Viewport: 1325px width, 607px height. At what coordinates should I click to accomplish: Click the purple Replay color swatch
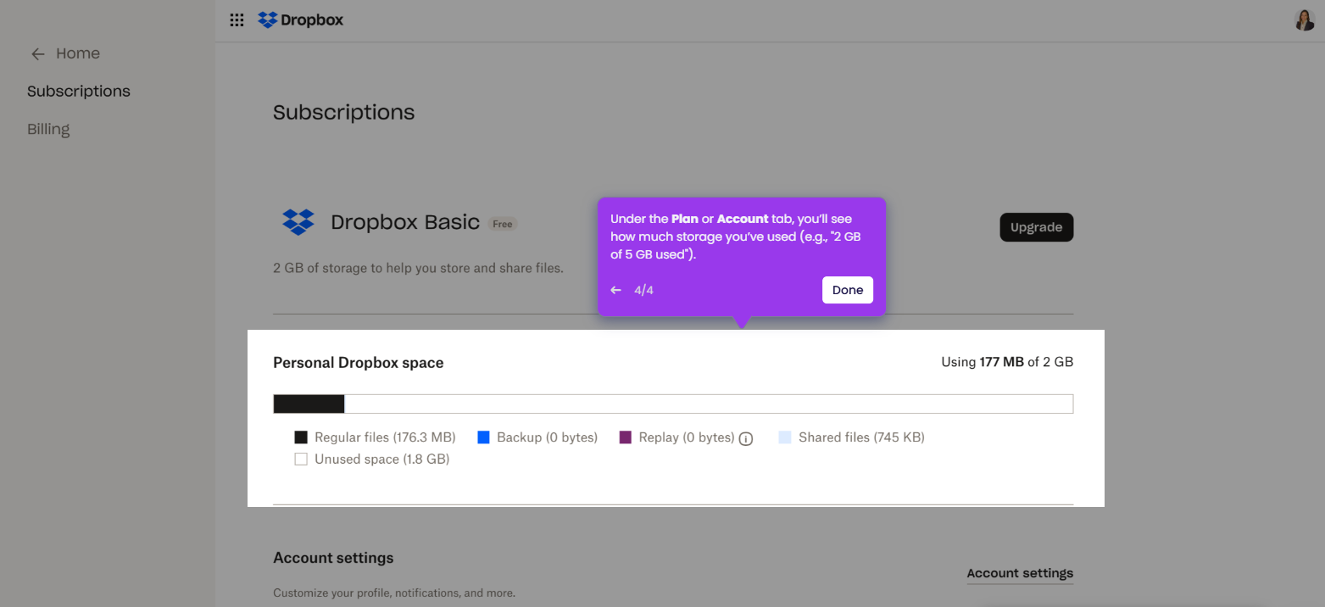(626, 437)
